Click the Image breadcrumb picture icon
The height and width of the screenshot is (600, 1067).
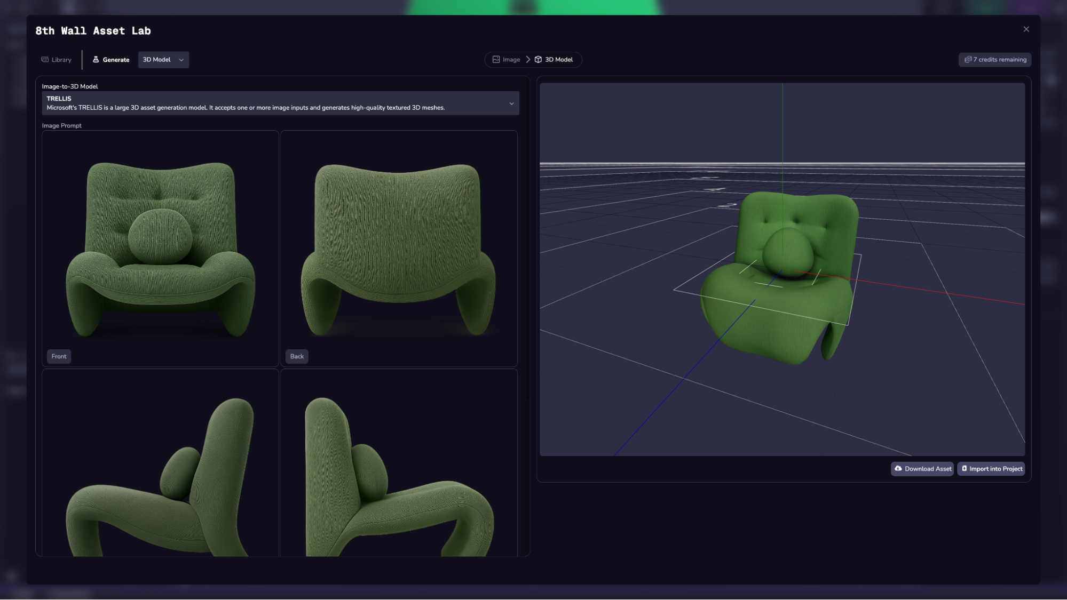click(496, 60)
